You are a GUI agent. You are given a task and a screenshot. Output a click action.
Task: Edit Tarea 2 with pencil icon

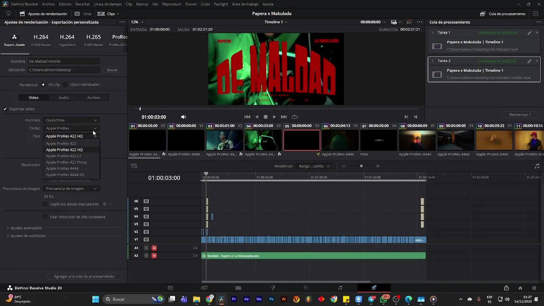pyautogui.click(x=529, y=61)
